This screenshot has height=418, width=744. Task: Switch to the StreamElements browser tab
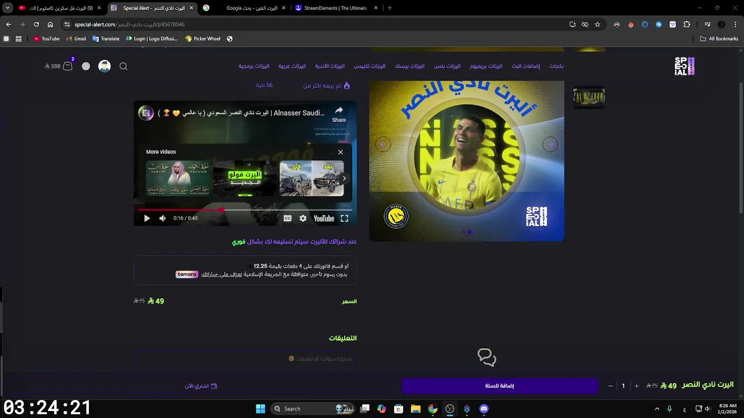tap(337, 8)
